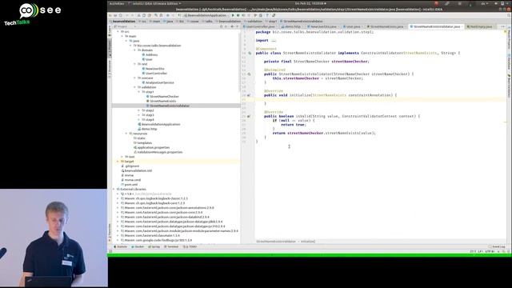Screen dimensions: 512x288
Task: Click the editor breadcrumb 'initialize' at bottom
Action: point(308,242)
